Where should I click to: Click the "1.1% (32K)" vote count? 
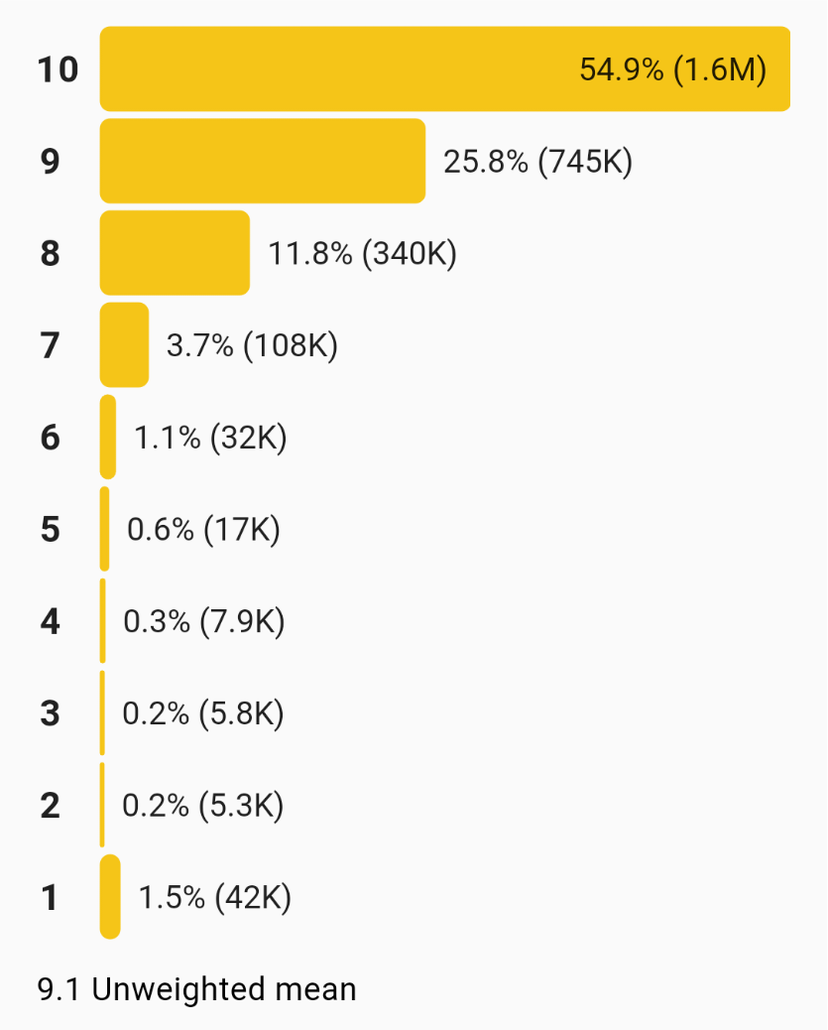(210, 438)
